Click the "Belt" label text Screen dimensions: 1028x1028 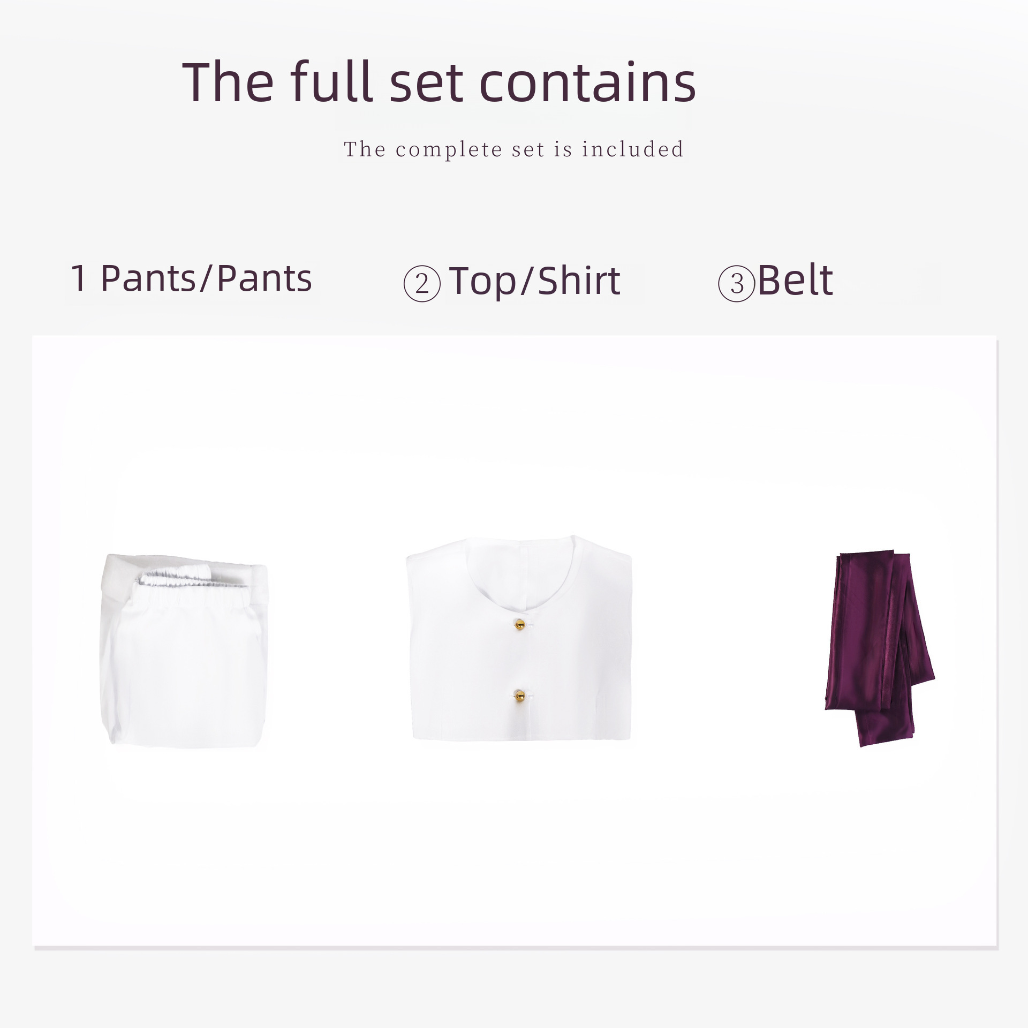point(795,280)
